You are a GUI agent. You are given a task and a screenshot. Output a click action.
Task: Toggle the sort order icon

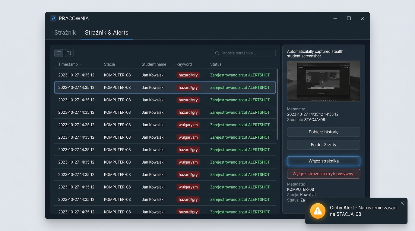69,53
